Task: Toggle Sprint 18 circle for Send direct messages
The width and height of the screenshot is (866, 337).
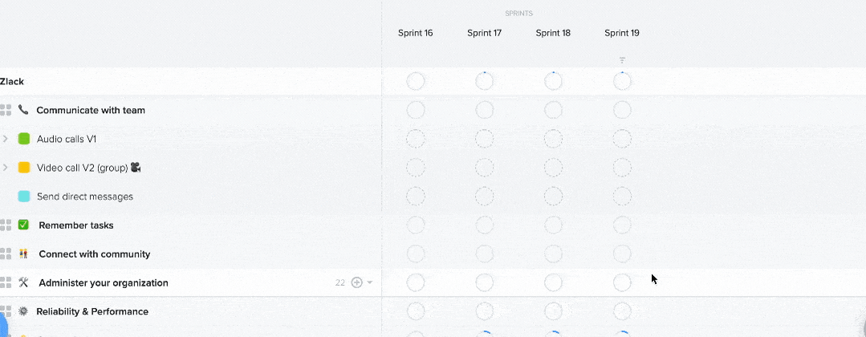Action: tap(553, 196)
